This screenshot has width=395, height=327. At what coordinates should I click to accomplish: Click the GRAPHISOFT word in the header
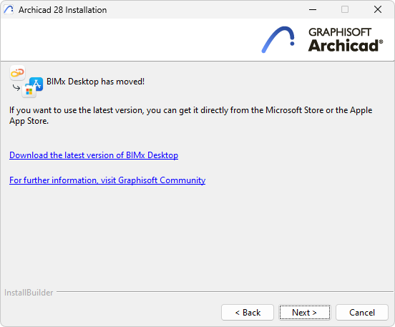point(340,32)
